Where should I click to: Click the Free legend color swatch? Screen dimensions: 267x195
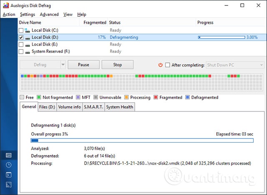point(22,97)
